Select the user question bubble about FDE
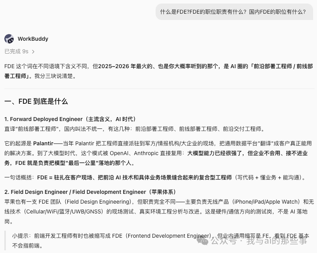Image resolution: width=317 pixels, height=253 pixels. (x=234, y=12)
